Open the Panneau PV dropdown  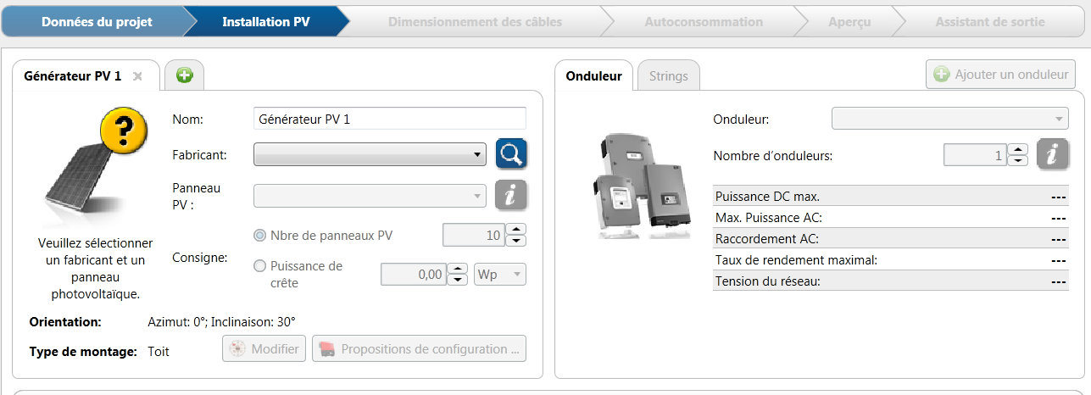point(369,196)
